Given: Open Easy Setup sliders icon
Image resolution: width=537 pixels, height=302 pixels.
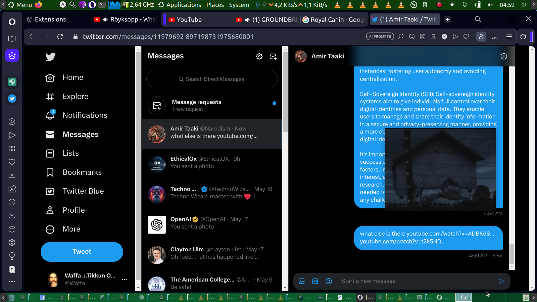Looking at the screenshot, I should [509, 37].
